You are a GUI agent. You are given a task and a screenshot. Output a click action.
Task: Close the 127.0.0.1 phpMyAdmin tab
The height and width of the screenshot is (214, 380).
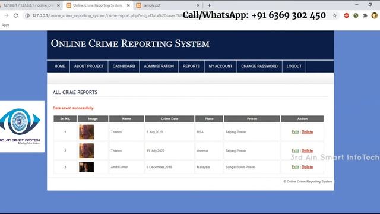tap(58, 5)
